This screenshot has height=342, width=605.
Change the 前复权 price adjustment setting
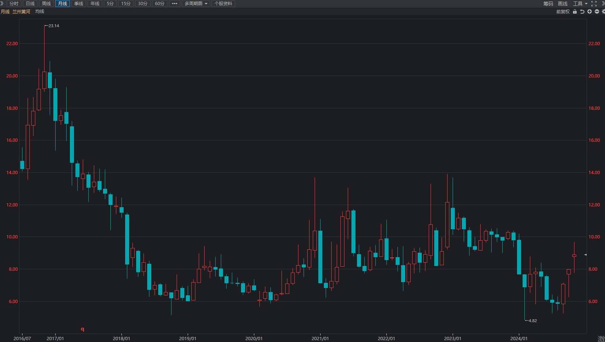pos(563,12)
